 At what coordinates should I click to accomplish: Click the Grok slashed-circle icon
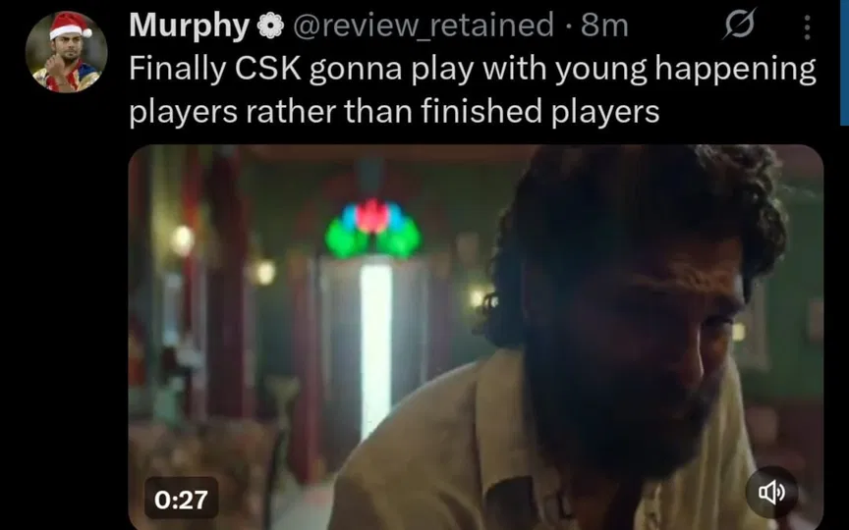(739, 25)
